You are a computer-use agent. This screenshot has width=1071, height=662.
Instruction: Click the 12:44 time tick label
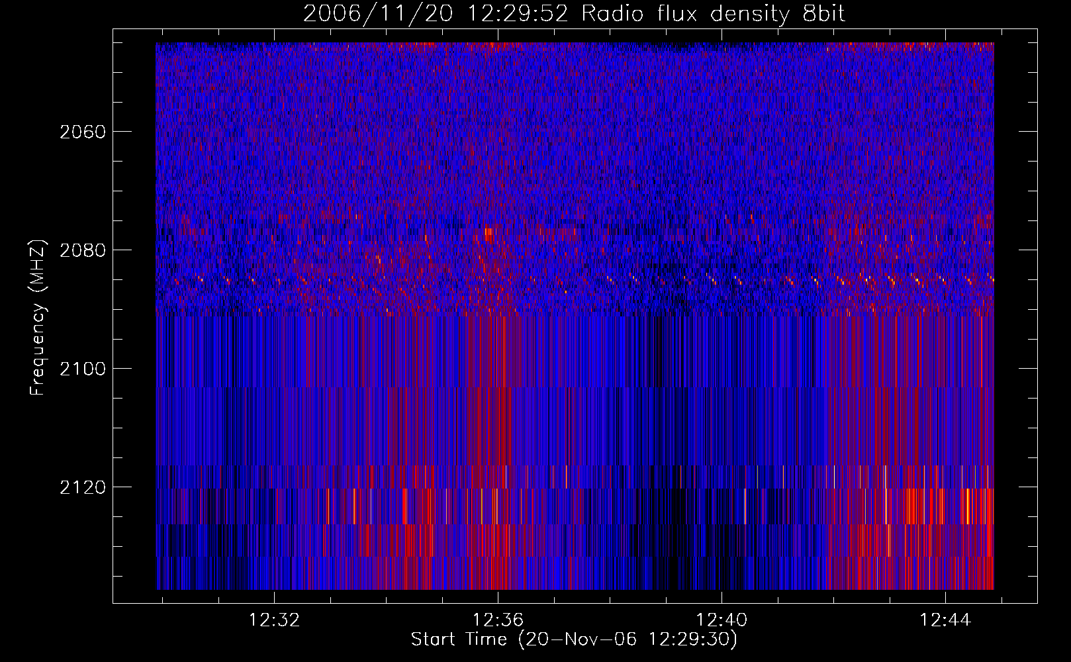[945, 620]
